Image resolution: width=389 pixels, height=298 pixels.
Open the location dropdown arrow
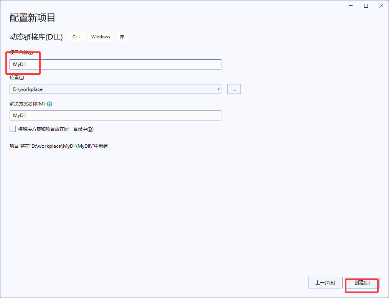(x=218, y=89)
